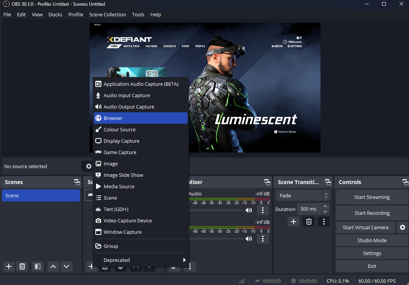Remove the selected scene transition
The height and width of the screenshot is (285, 409).
click(x=309, y=222)
